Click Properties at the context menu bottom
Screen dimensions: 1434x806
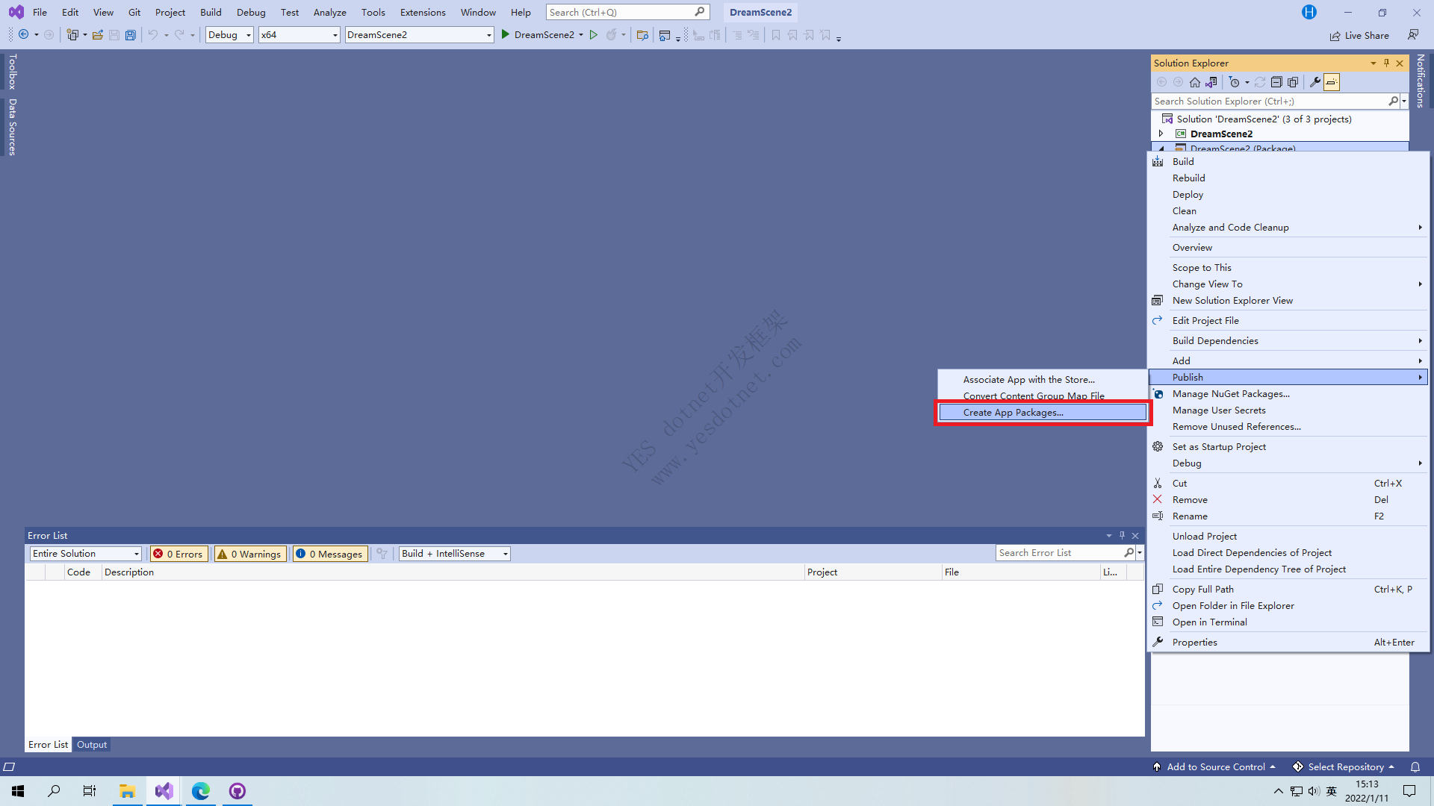tap(1289, 643)
